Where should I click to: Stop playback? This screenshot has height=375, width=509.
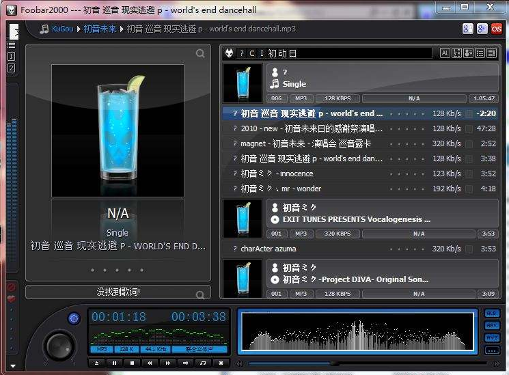click(132, 363)
